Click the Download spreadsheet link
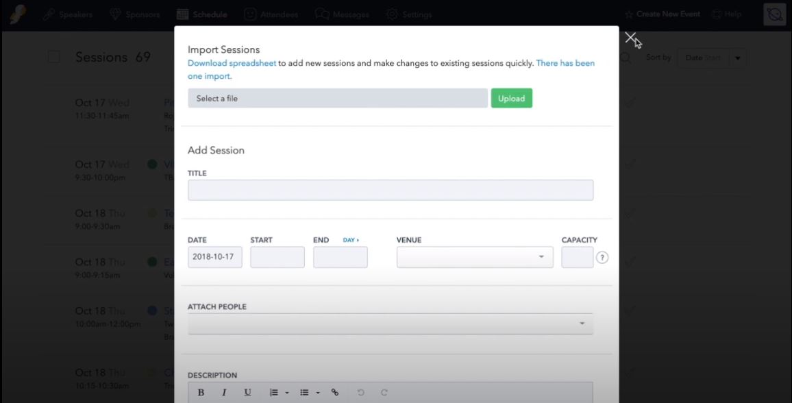Image resolution: width=792 pixels, height=403 pixels. point(232,63)
